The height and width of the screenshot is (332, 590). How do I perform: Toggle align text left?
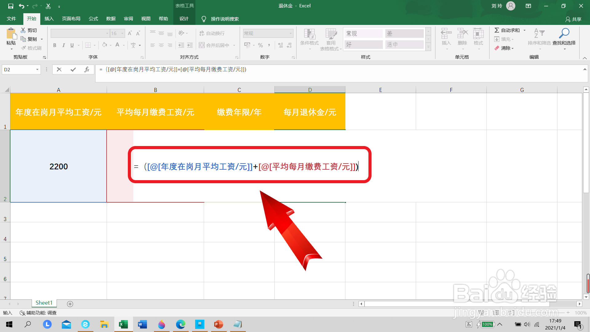point(153,45)
